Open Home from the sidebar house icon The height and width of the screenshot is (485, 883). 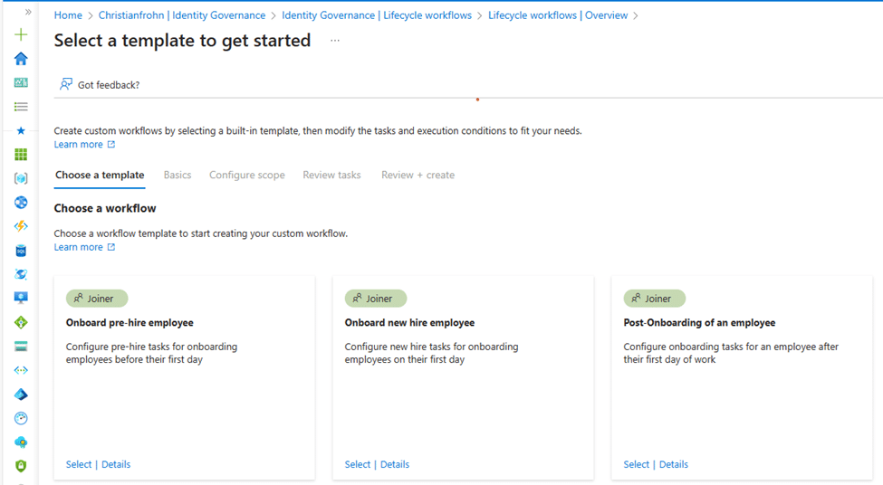pos(21,59)
